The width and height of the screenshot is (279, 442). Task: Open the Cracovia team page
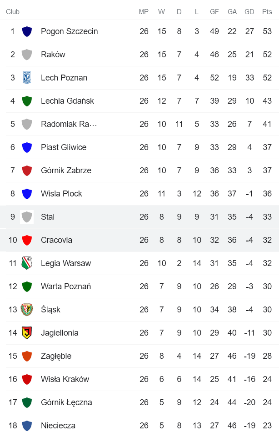[57, 240]
